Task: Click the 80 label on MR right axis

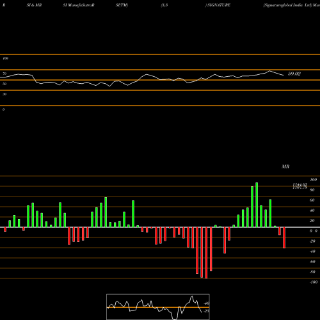Action: [x=312, y=190]
